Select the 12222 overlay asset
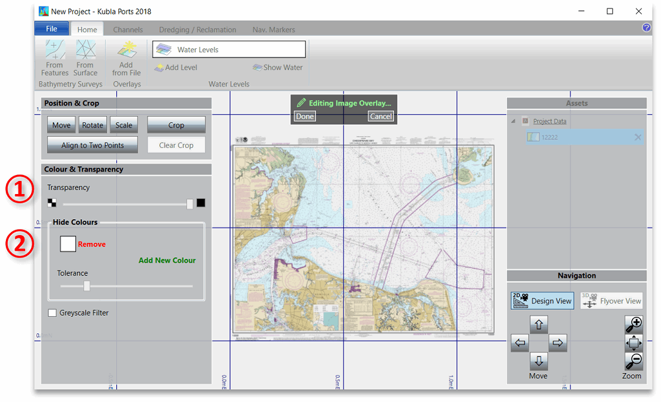 (585, 137)
